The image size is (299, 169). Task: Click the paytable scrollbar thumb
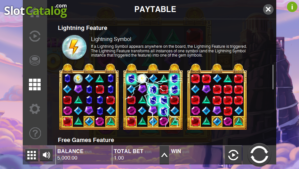coord(273,77)
